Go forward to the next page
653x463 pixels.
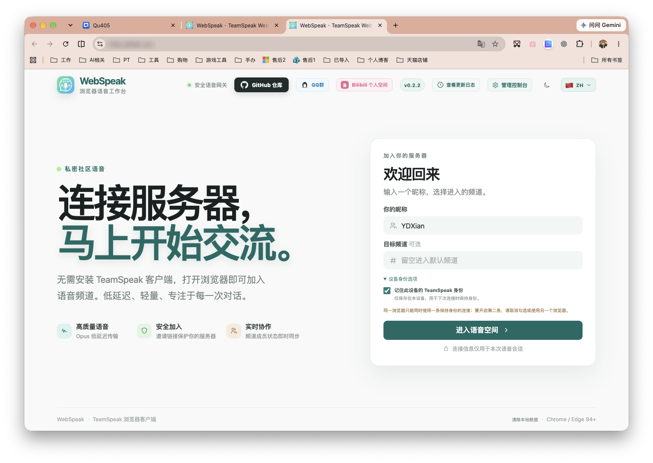(50, 44)
